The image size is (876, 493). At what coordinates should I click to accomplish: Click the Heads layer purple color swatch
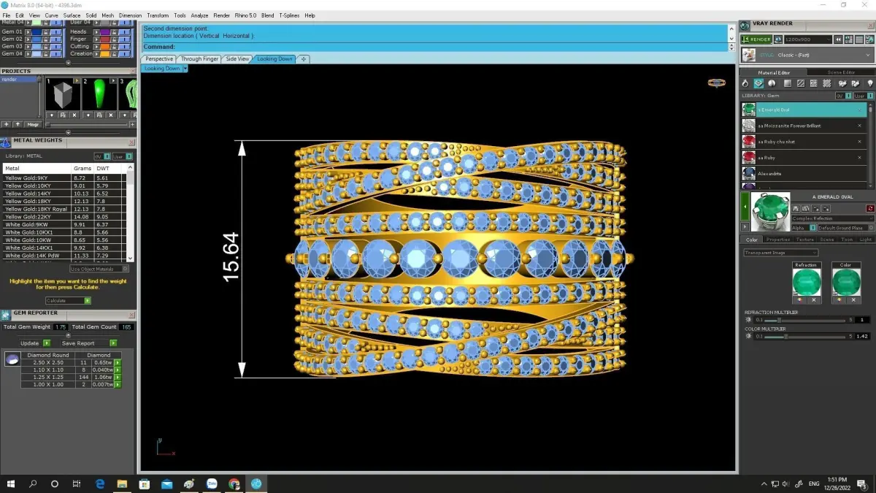click(105, 31)
